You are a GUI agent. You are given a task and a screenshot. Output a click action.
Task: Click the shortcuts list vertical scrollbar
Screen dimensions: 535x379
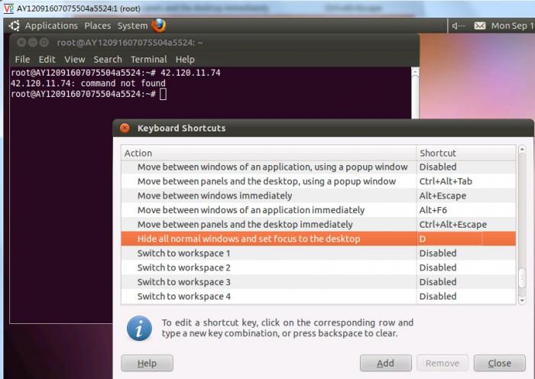[x=523, y=278]
